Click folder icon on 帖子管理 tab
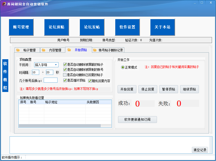 (x=18, y=50)
